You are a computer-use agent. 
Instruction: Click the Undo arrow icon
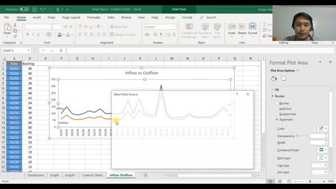(42, 9)
